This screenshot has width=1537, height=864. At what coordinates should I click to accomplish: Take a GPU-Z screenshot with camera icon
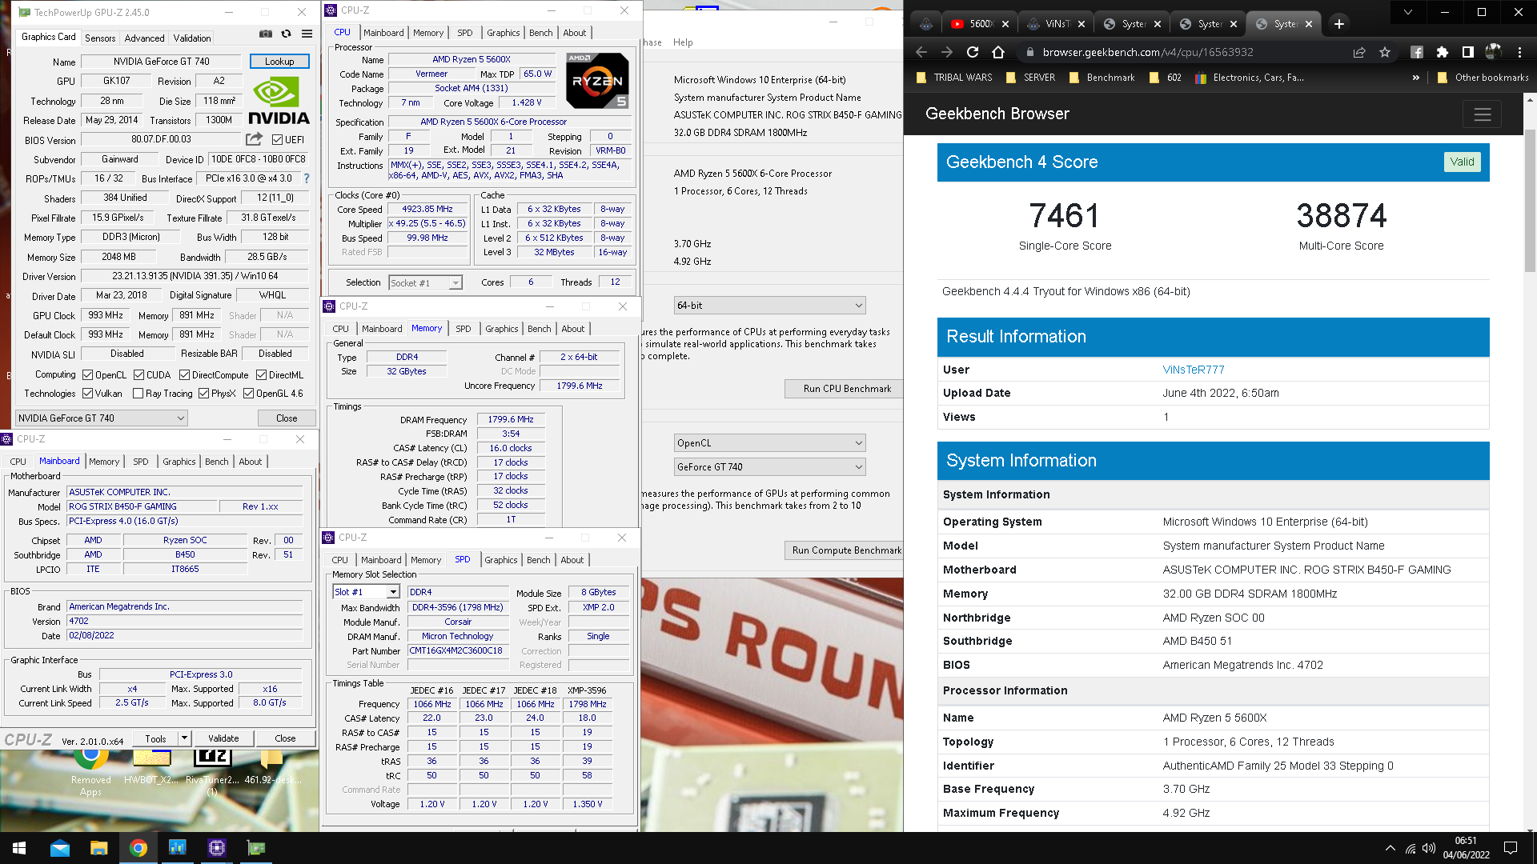click(x=265, y=34)
